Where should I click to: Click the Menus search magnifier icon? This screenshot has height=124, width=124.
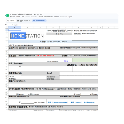(8, 21)
